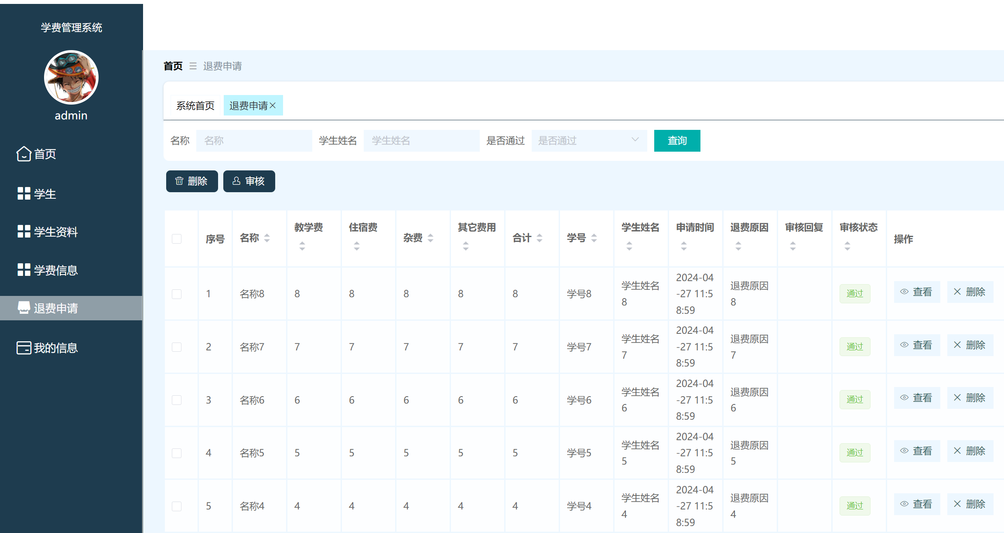
Task: Check the checkbox for row 名称4
Action: click(x=177, y=506)
